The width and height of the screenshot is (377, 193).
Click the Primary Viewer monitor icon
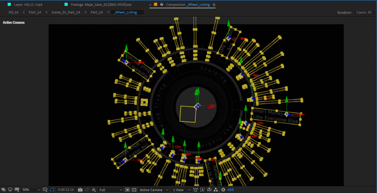pyautogui.click(x=10, y=190)
